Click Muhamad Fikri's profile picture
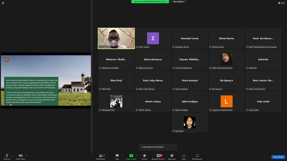The image size is (287, 161). [116, 101]
